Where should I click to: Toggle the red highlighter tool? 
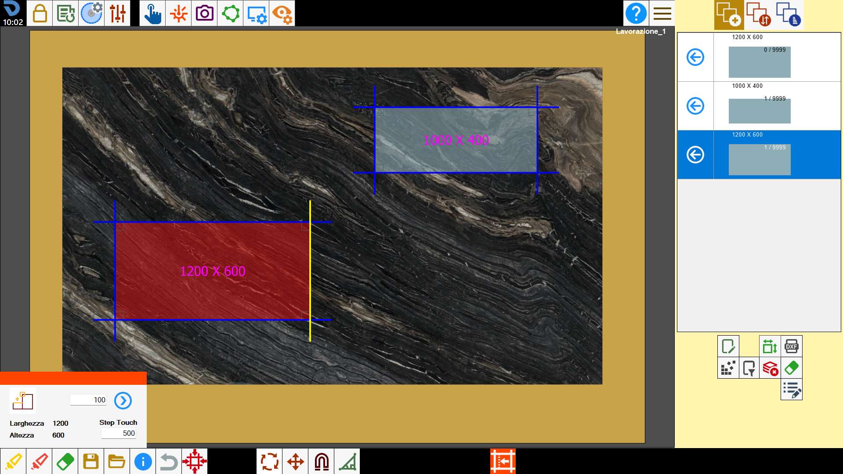(39, 461)
